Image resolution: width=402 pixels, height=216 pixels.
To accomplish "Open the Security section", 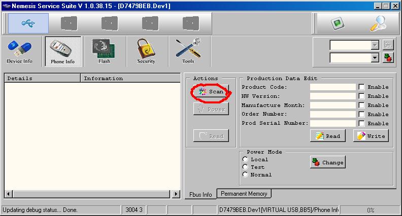I will [x=146, y=52].
